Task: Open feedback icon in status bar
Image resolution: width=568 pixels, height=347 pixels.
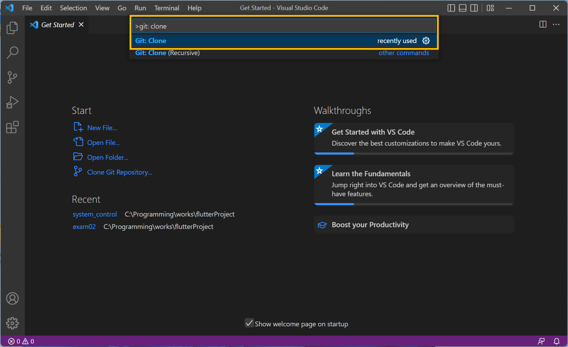Action: pos(541,341)
